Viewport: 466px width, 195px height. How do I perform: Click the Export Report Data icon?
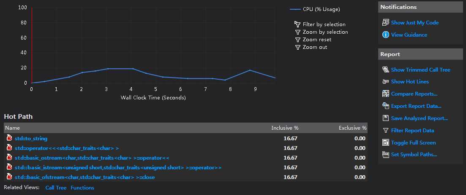[x=385, y=106]
